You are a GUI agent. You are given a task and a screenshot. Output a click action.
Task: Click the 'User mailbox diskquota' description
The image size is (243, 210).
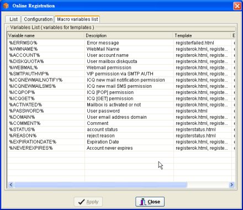pyautogui.click(x=112, y=61)
